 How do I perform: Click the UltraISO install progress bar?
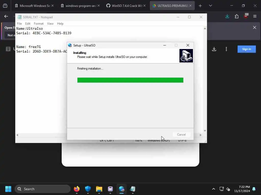[x=130, y=80]
